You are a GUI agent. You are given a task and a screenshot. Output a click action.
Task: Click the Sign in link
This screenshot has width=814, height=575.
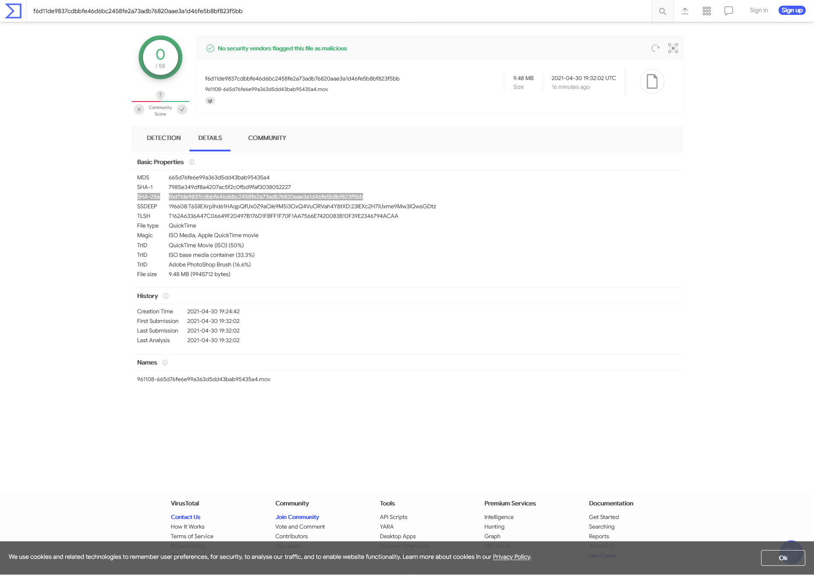pos(759,10)
